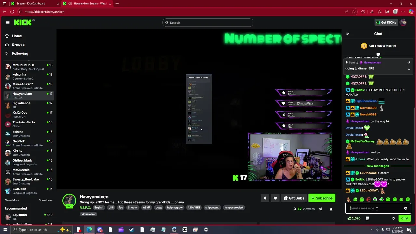
Task: Jump to New messages in chat
Action: pyautogui.click(x=378, y=166)
